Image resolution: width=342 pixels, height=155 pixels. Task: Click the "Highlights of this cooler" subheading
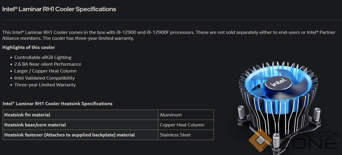pos(29,47)
